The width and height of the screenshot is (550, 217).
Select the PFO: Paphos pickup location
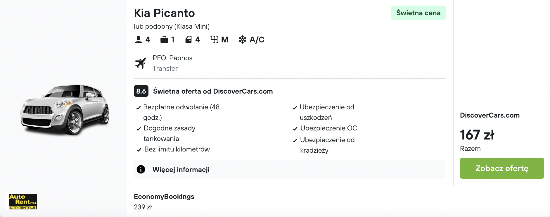[172, 58]
